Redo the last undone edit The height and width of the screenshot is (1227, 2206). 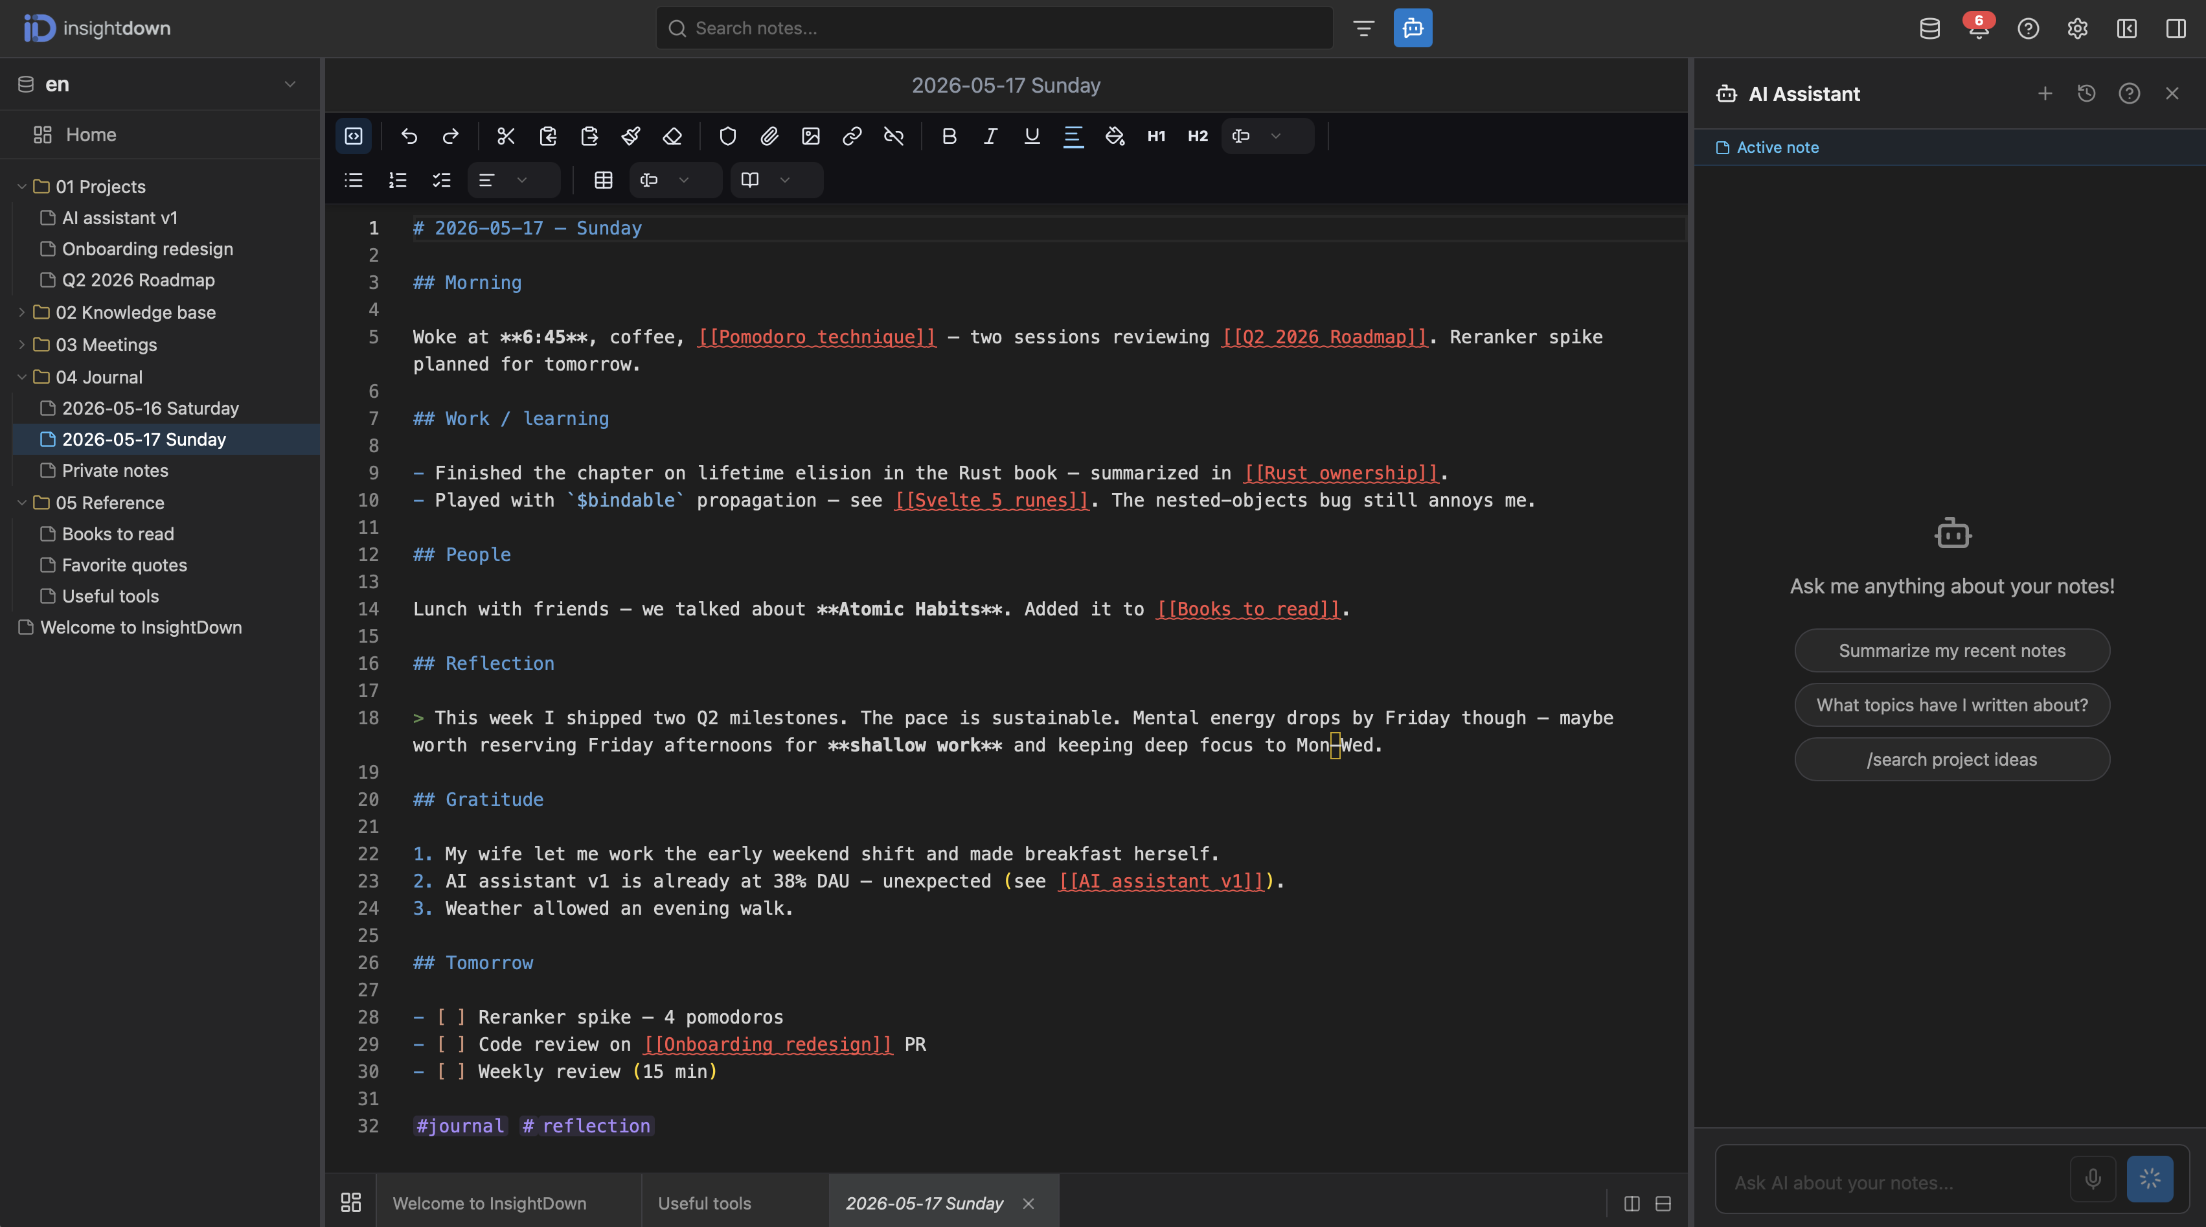(450, 136)
